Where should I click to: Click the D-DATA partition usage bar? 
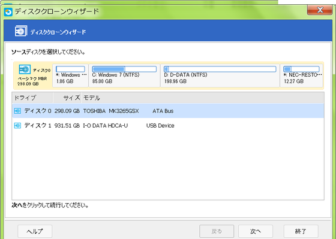[220, 69]
